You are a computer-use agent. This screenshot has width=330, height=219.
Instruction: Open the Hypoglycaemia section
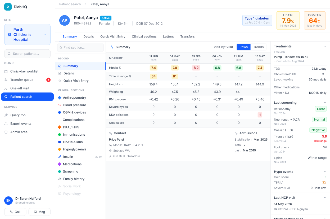[x=80, y=149]
